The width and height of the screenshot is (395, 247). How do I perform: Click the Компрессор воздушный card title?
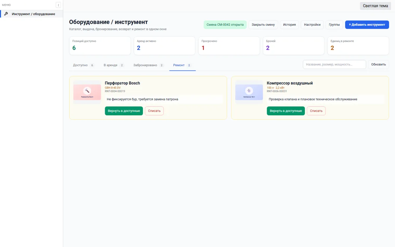point(290,83)
